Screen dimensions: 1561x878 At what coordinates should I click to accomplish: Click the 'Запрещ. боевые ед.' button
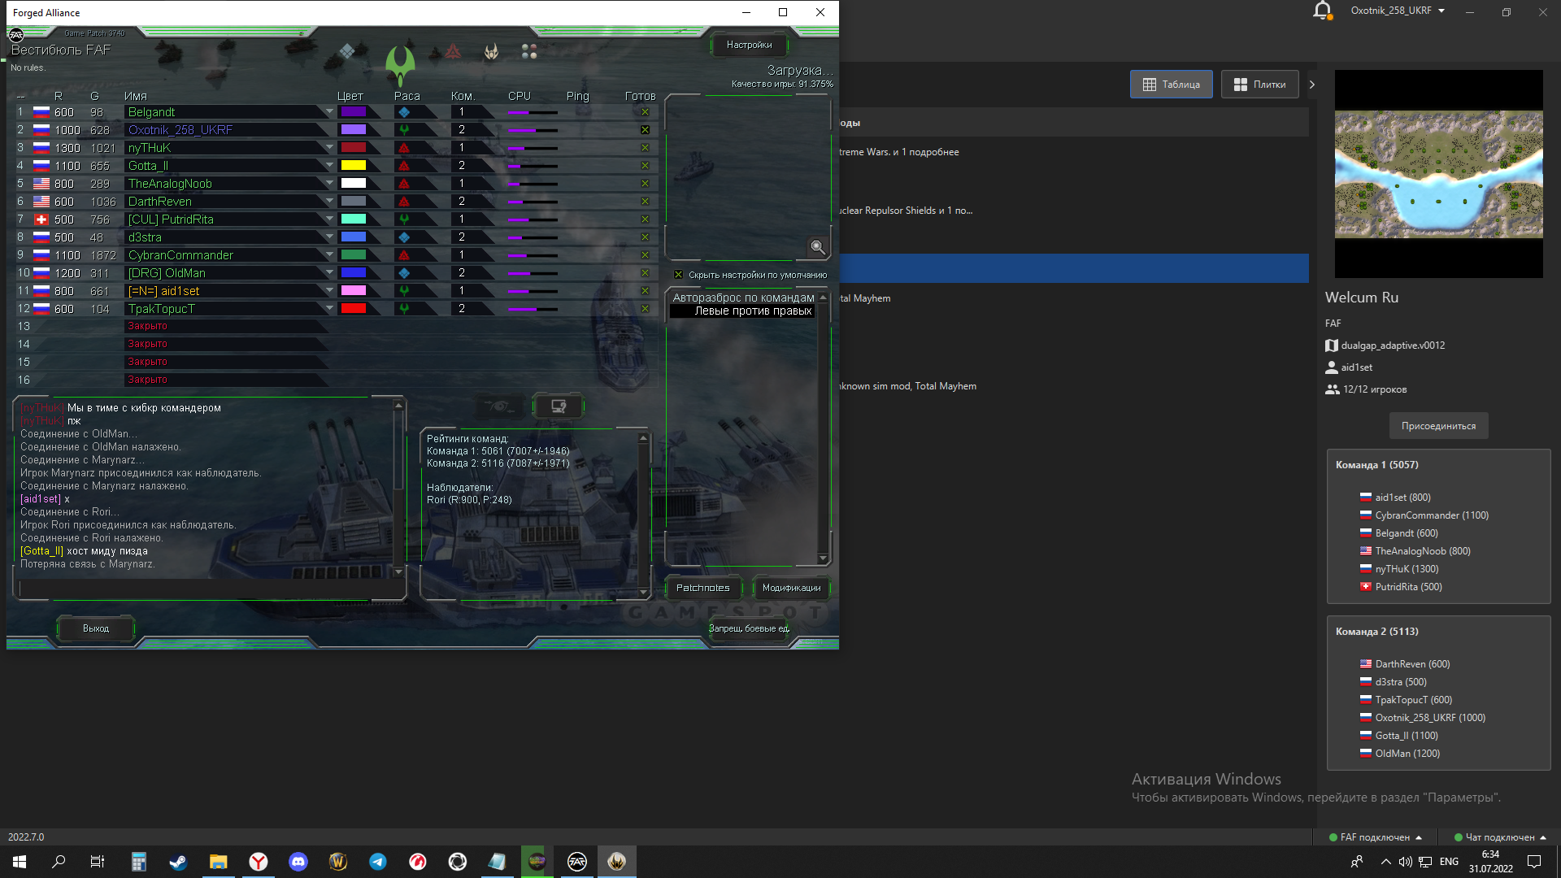click(x=749, y=628)
